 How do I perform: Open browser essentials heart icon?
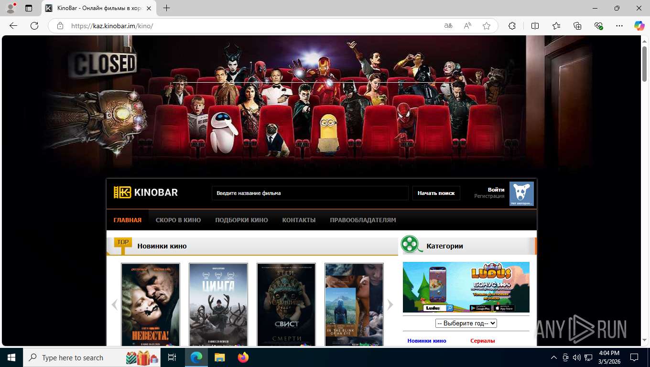tap(598, 26)
